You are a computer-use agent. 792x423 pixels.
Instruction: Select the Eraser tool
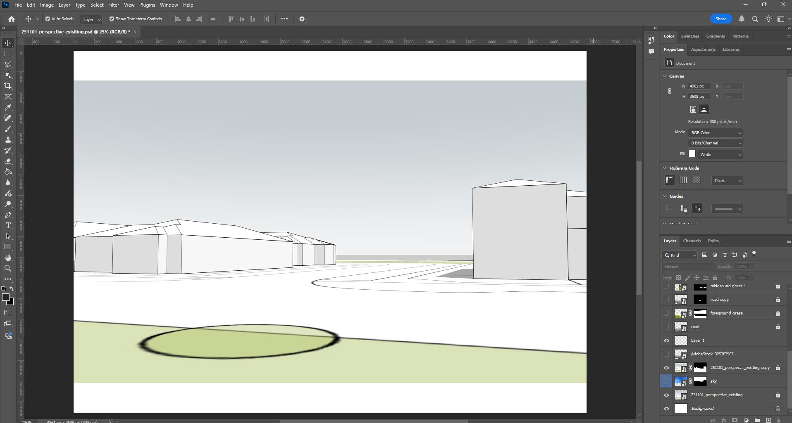tap(8, 161)
